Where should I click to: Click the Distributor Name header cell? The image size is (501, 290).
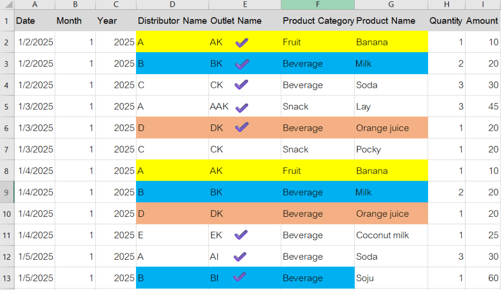[x=172, y=21]
